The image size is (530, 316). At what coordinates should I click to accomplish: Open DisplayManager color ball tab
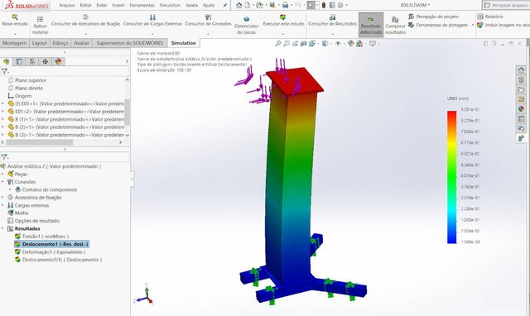(58, 61)
